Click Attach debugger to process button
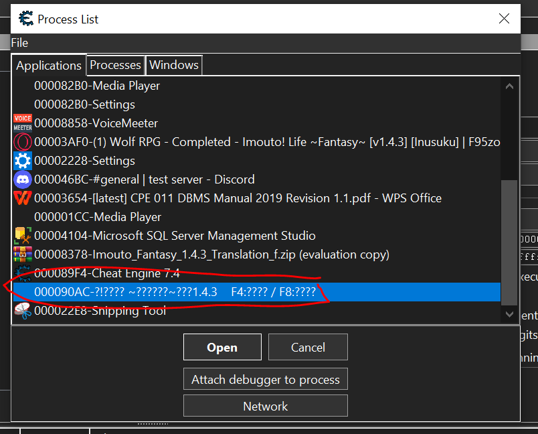Screen dimensions: 538x434 [265, 379]
